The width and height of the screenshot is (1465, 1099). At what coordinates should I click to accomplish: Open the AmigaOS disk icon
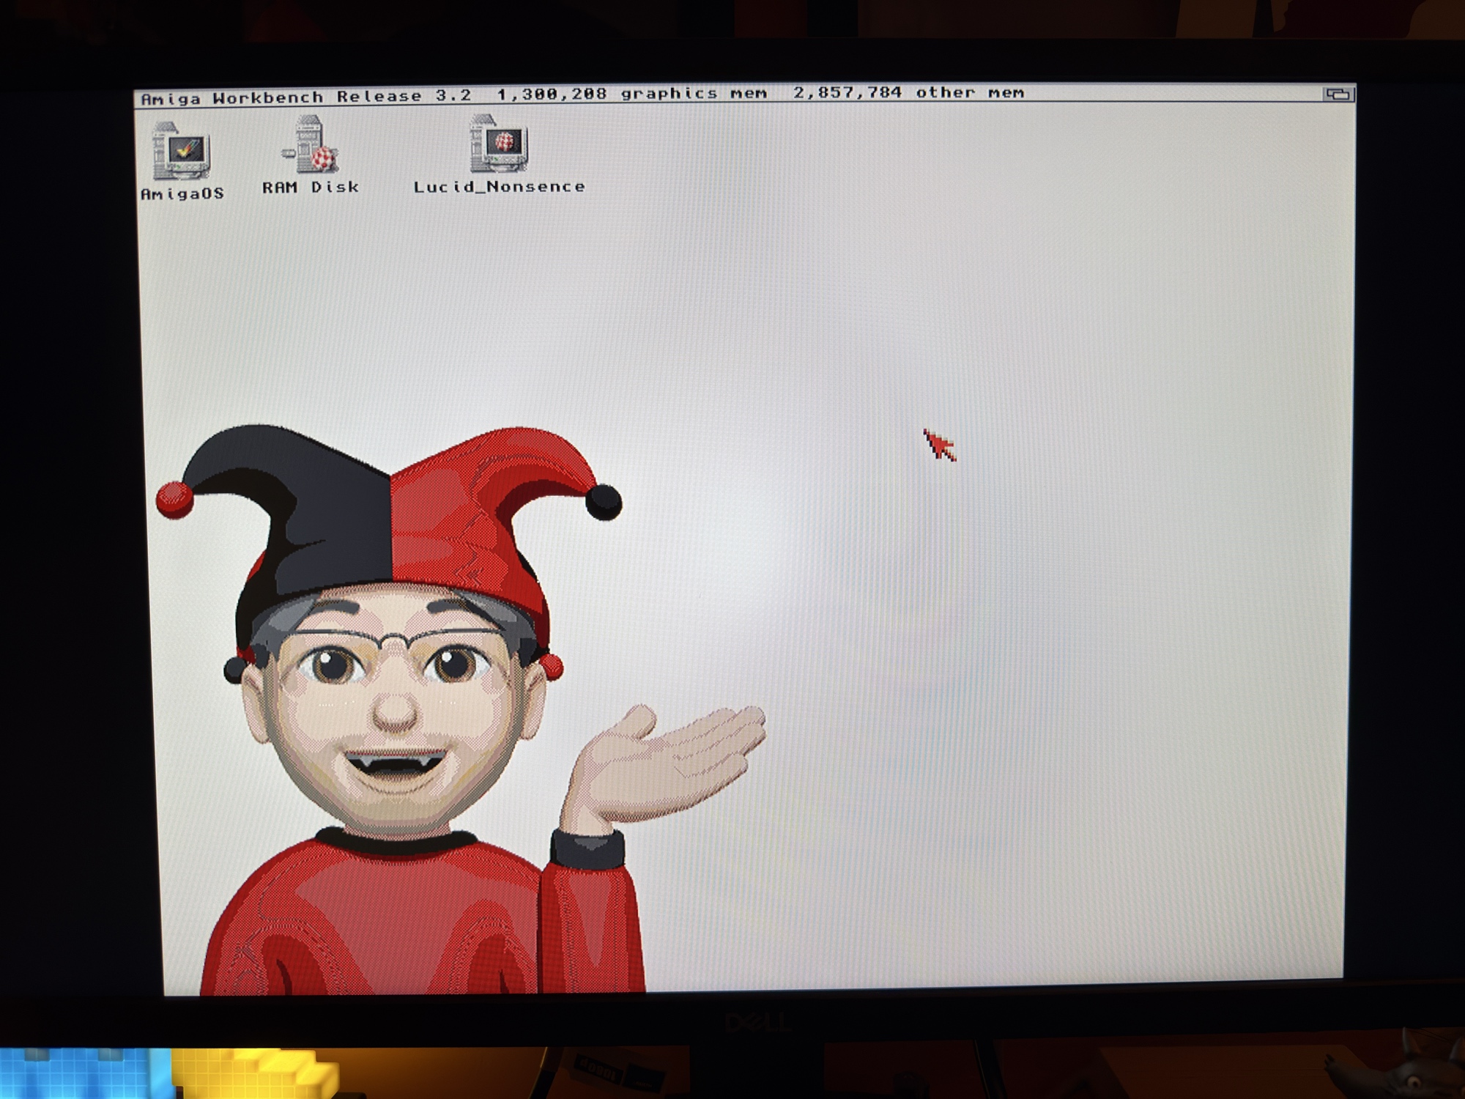pyautogui.click(x=181, y=151)
